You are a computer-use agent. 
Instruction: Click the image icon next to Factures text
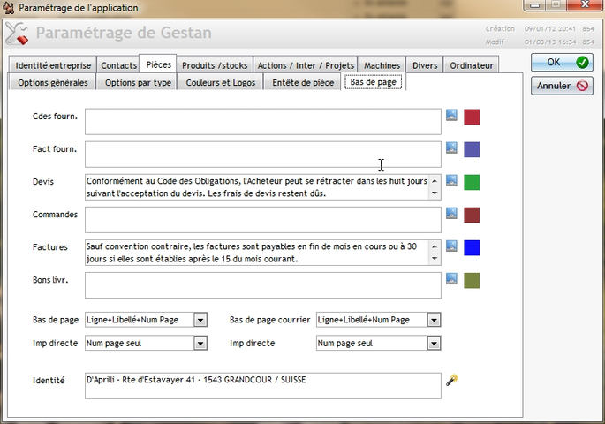coord(452,246)
